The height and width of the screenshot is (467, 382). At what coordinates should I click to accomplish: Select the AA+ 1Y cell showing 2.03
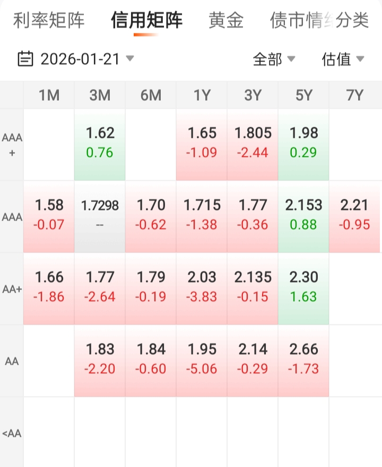(x=202, y=287)
